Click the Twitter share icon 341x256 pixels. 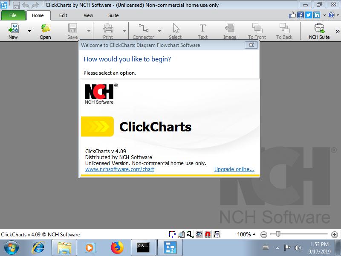pos(309,15)
